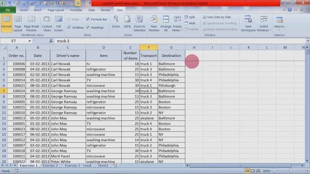
Task: Select the Exercise 1 sheet tab
Action: pos(29,165)
